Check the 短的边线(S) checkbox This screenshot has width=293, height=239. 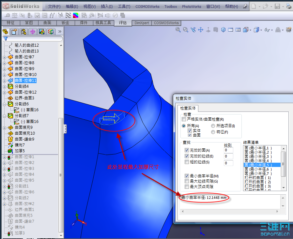point(187,162)
